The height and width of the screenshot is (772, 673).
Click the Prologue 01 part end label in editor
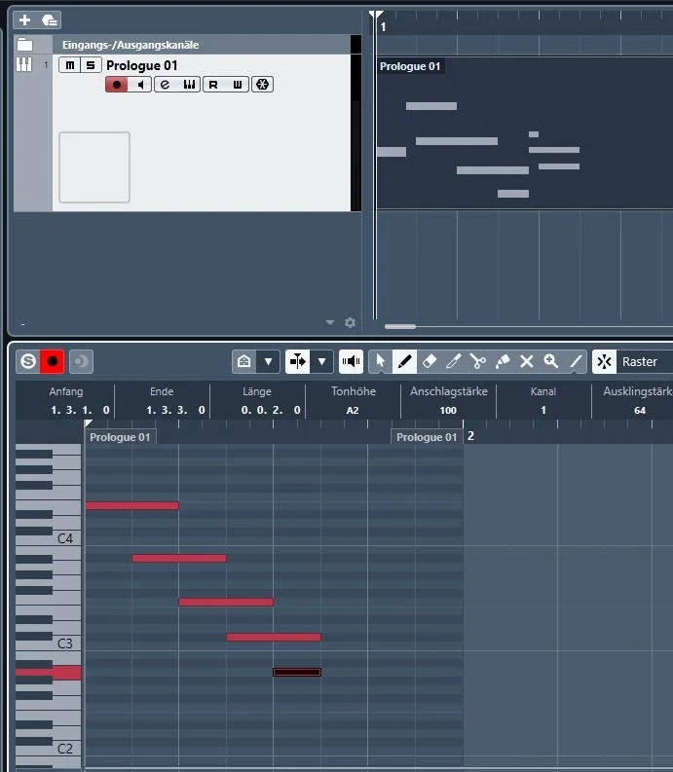coord(427,437)
